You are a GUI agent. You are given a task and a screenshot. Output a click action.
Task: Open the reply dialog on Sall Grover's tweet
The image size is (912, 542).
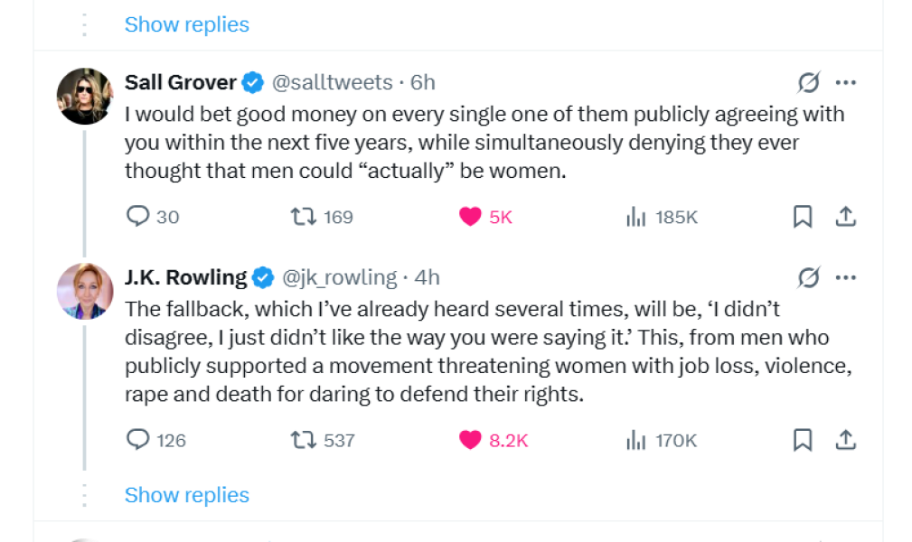tap(140, 217)
